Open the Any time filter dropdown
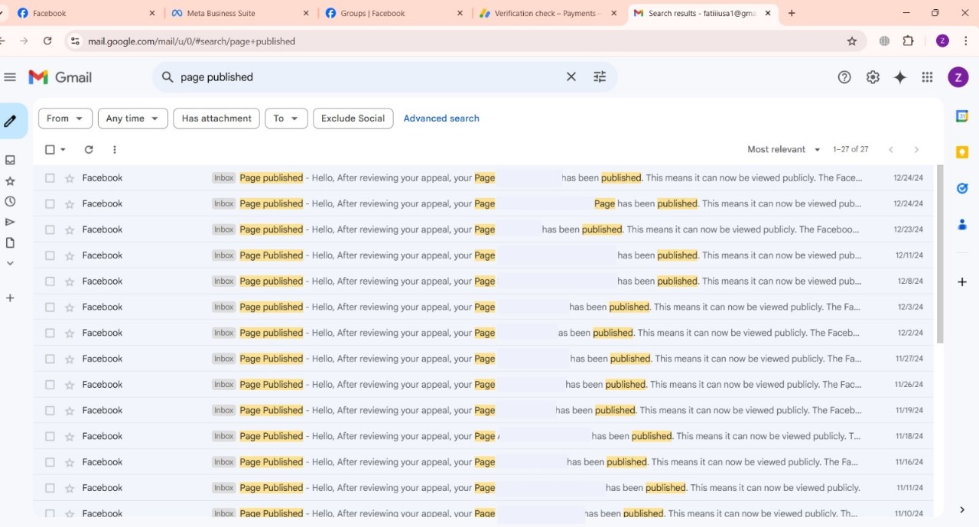 coord(133,119)
